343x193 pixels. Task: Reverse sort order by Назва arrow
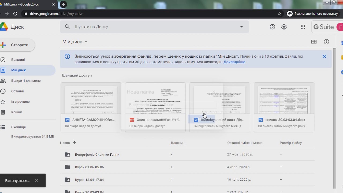coord(74,143)
